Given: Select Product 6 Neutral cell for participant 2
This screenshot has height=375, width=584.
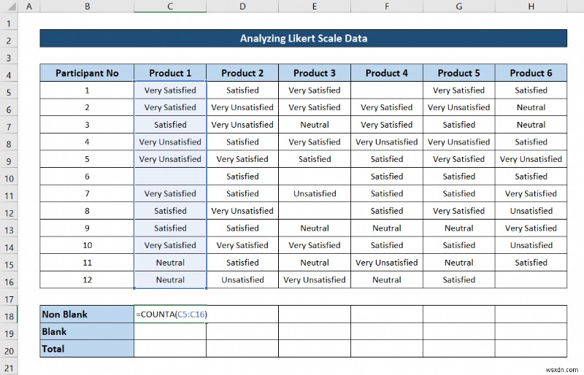Looking at the screenshot, I should tap(531, 107).
